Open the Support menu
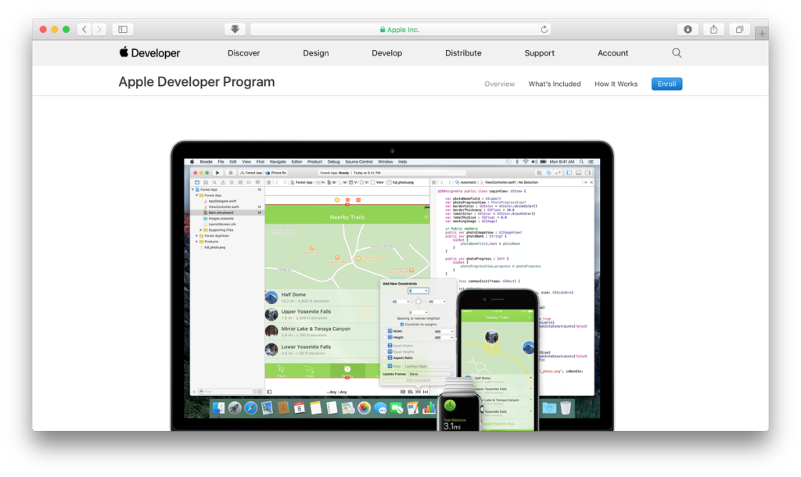The image size is (801, 477). [x=540, y=53]
